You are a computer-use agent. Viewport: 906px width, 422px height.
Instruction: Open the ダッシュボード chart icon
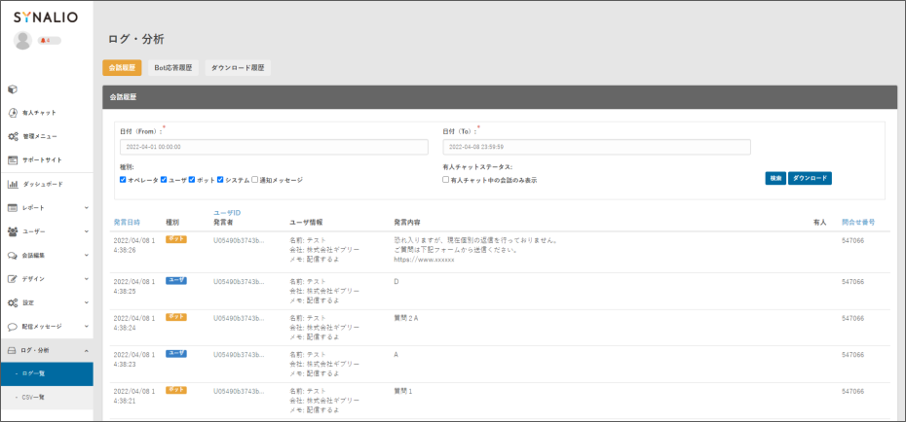(x=14, y=184)
